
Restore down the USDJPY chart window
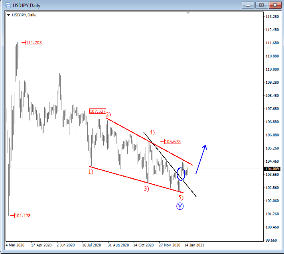pyautogui.click(x=262, y=5)
